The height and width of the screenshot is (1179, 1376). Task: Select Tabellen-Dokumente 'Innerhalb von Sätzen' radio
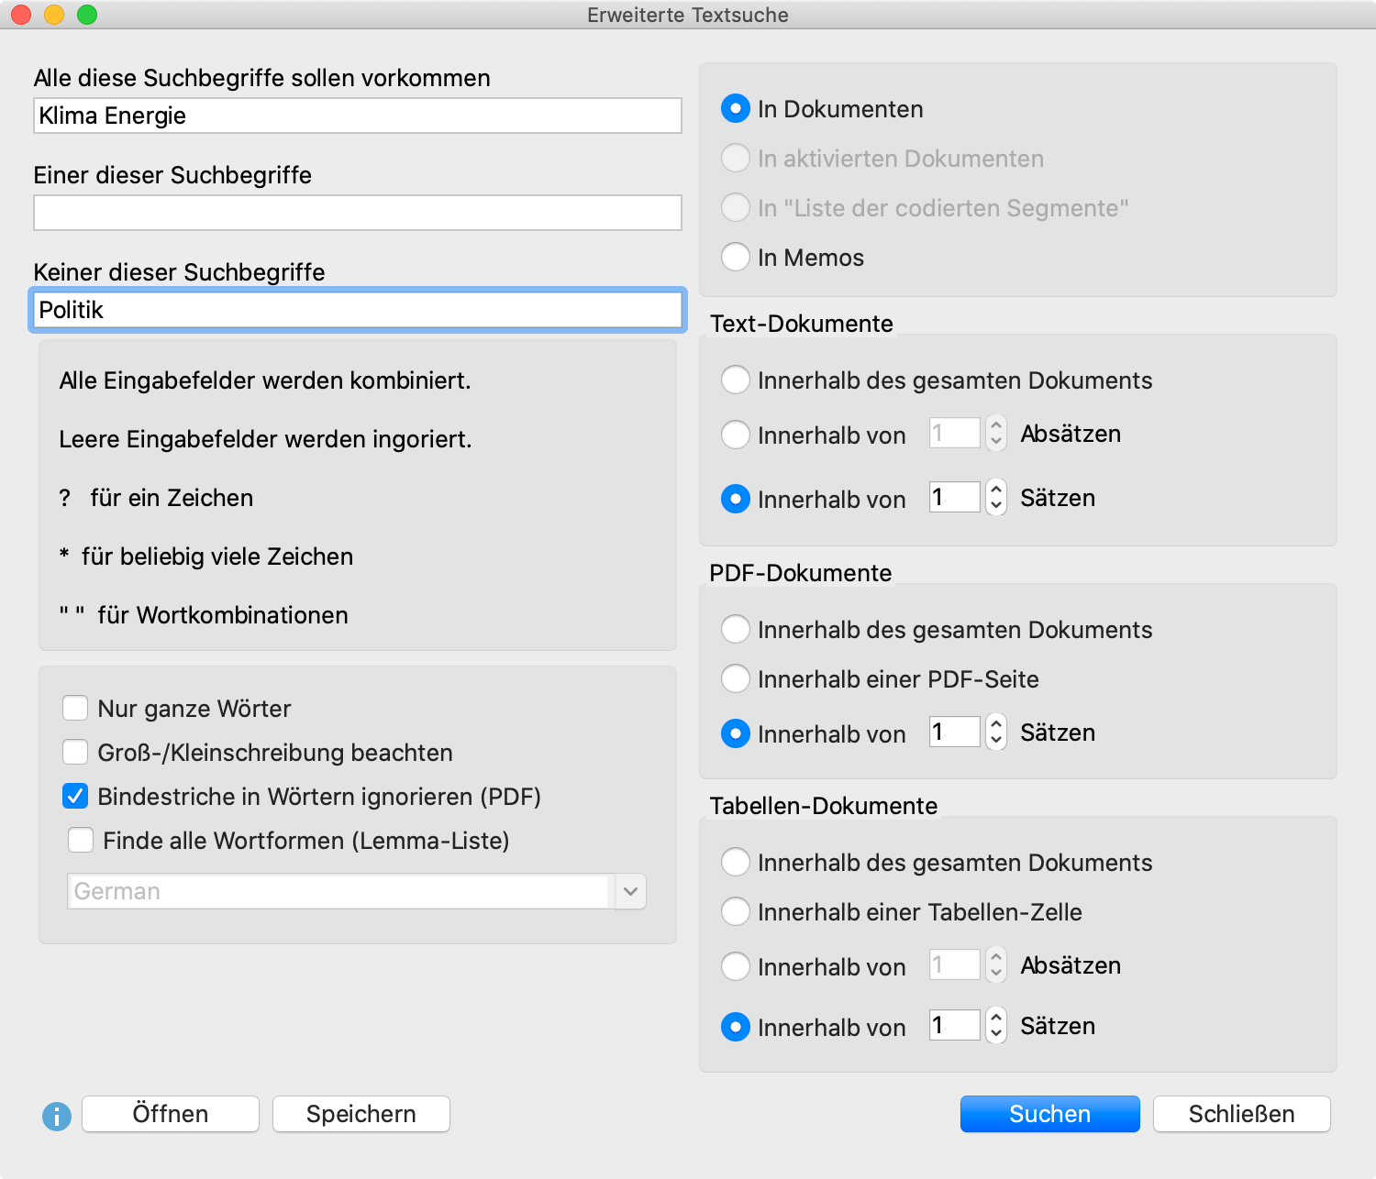(736, 1027)
